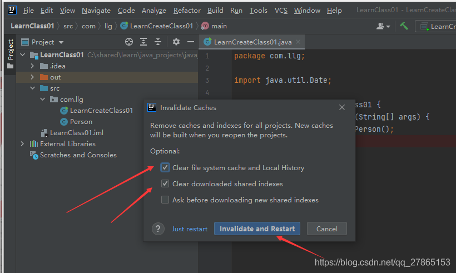This screenshot has width=456, height=273.
Task: Hide the Project panel with minus icon
Action: pyautogui.click(x=191, y=42)
